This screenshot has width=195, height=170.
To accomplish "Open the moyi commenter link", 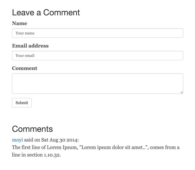I will pos(17,139).
